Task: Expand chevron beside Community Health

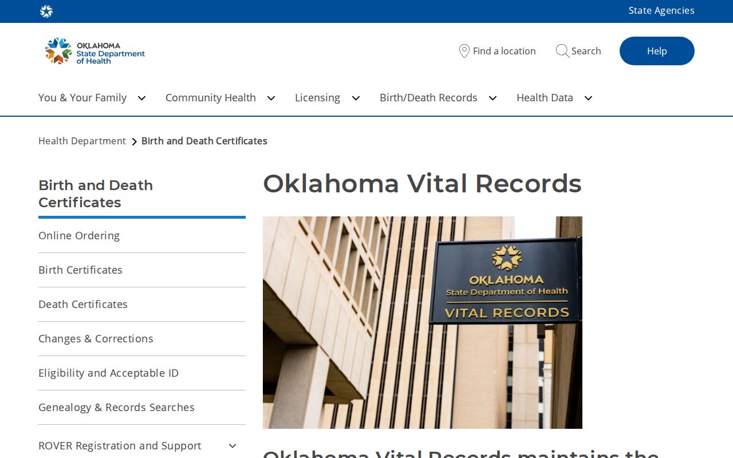Action: point(271,98)
